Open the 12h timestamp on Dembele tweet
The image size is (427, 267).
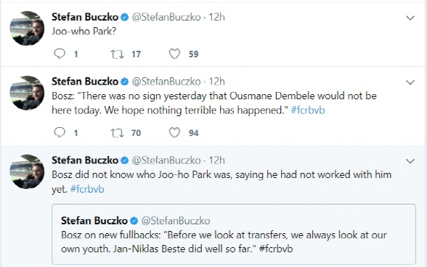(216, 82)
